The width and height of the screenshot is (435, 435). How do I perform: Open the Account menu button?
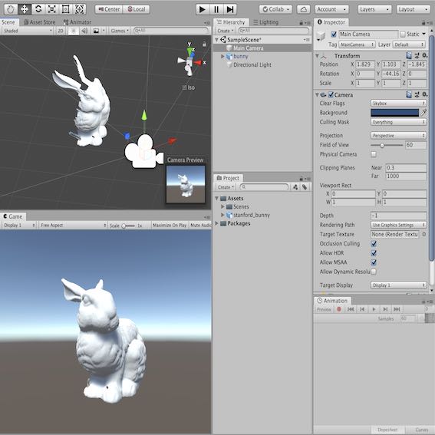[331, 9]
